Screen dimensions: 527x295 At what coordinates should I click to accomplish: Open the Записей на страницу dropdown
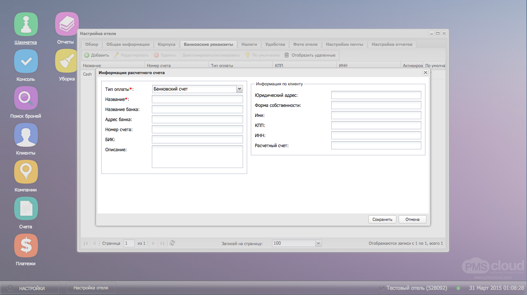tap(318, 243)
